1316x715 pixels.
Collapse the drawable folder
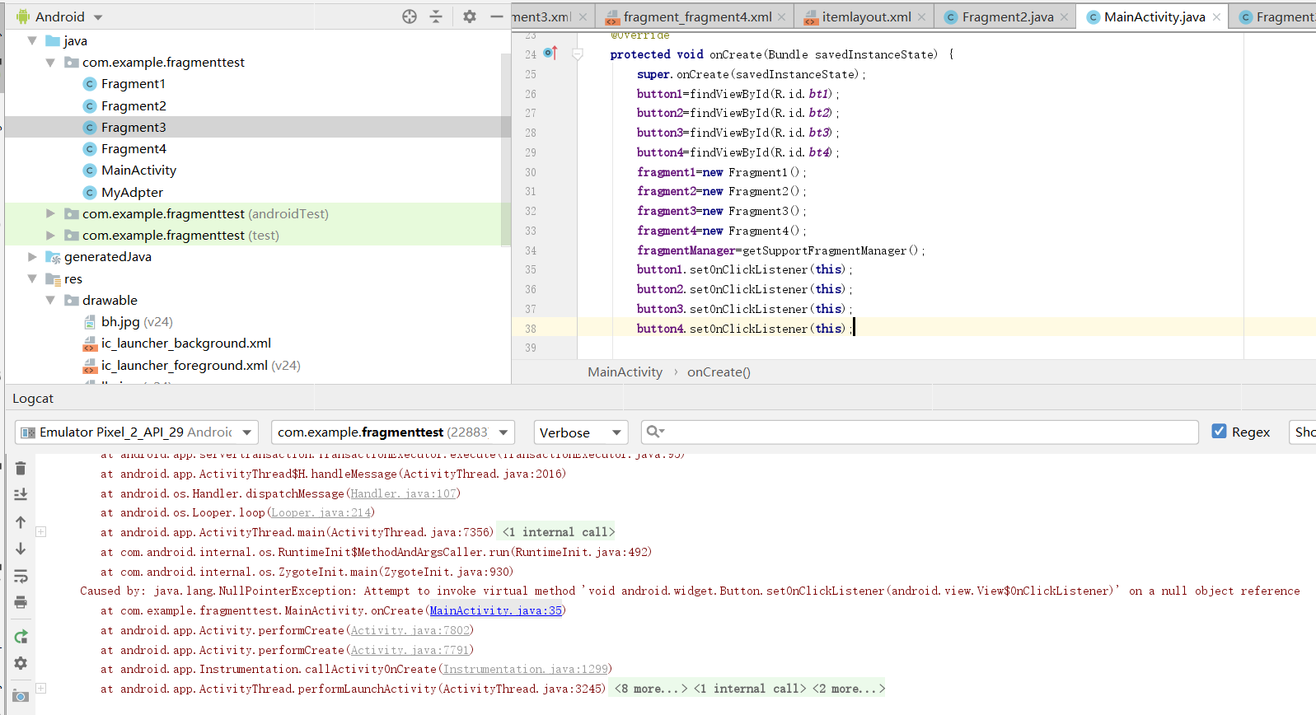[50, 300]
